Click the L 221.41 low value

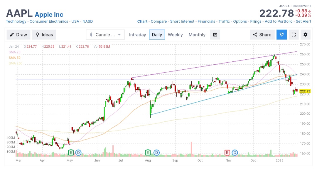click(65, 46)
